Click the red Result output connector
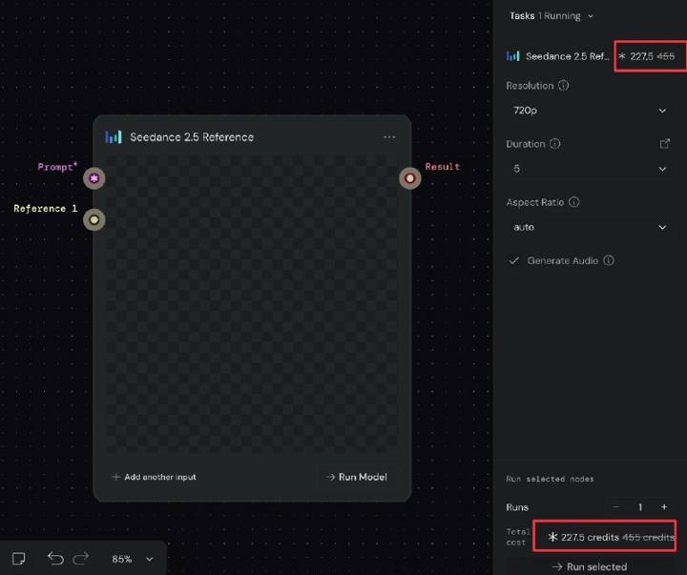The height and width of the screenshot is (575, 687). pos(409,178)
